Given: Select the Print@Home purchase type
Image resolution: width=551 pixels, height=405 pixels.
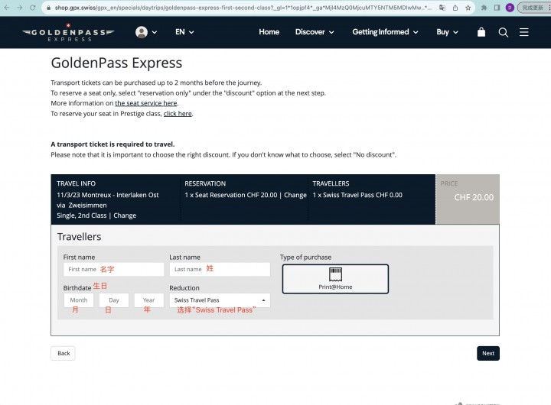Looking at the screenshot, I should (335, 279).
